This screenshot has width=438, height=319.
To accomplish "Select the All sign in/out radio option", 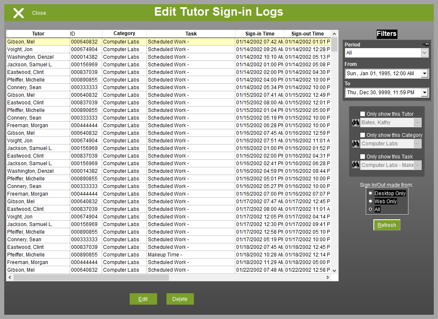I will pos(370,209).
